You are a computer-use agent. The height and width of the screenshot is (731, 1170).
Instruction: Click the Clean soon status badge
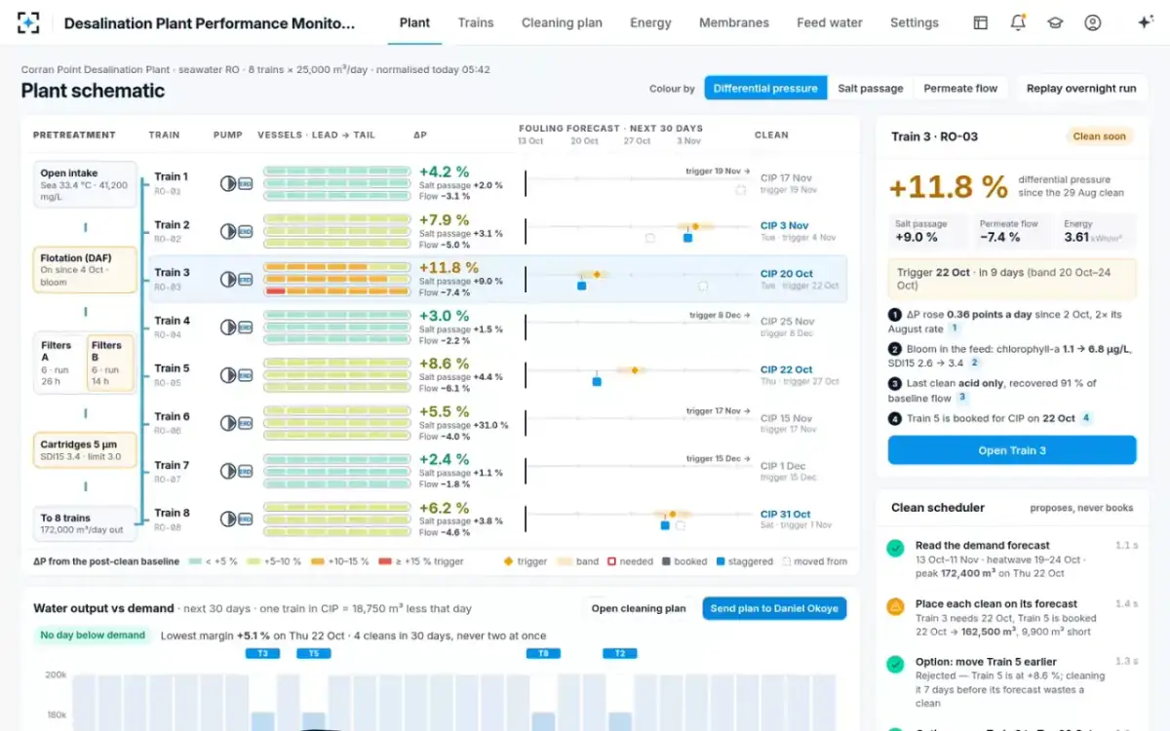tap(1100, 136)
